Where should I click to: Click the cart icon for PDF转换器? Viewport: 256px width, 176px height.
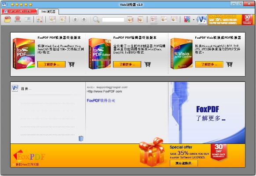pyautogui.click(x=72, y=64)
